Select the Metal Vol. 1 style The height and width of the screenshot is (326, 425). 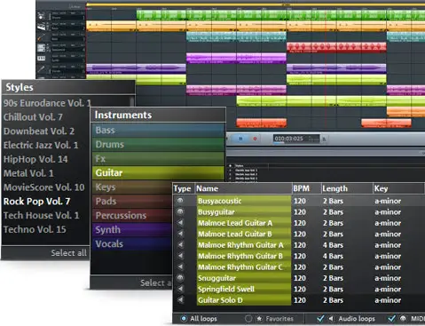pos(28,173)
